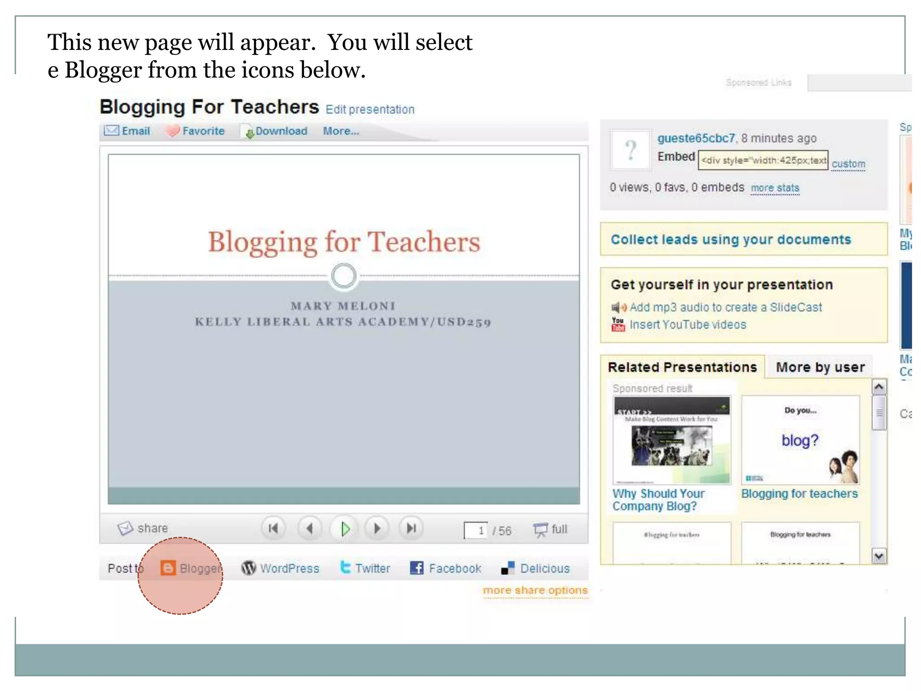Click the slide number input field
The image size is (921, 691).
476,530
